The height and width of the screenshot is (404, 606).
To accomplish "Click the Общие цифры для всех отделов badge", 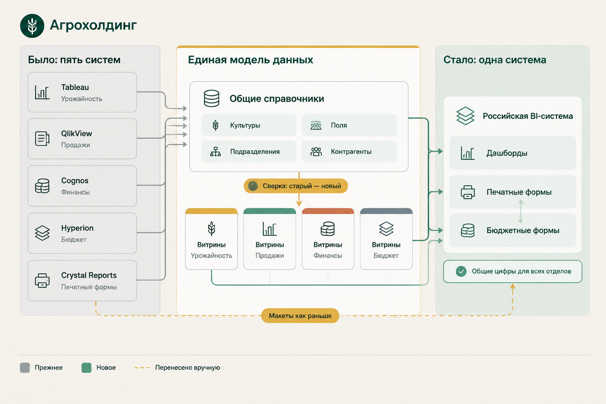I will point(512,271).
